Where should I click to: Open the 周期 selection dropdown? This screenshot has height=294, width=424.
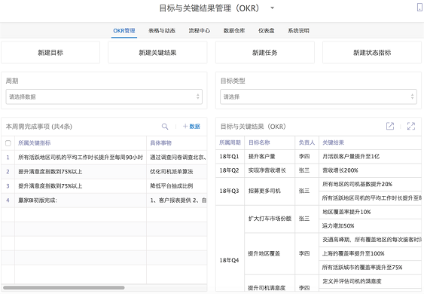click(x=104, y=96)
